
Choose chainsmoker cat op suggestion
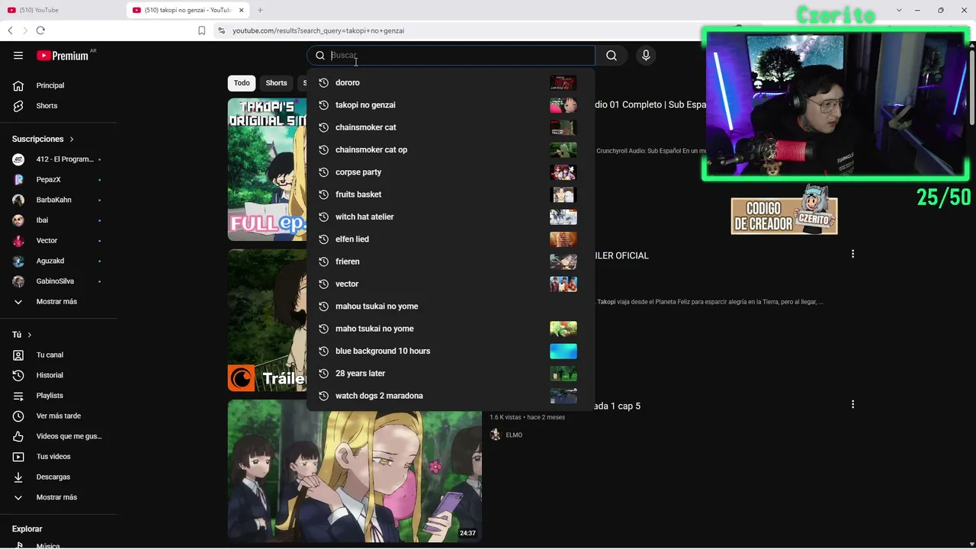[x=451, y=149]
